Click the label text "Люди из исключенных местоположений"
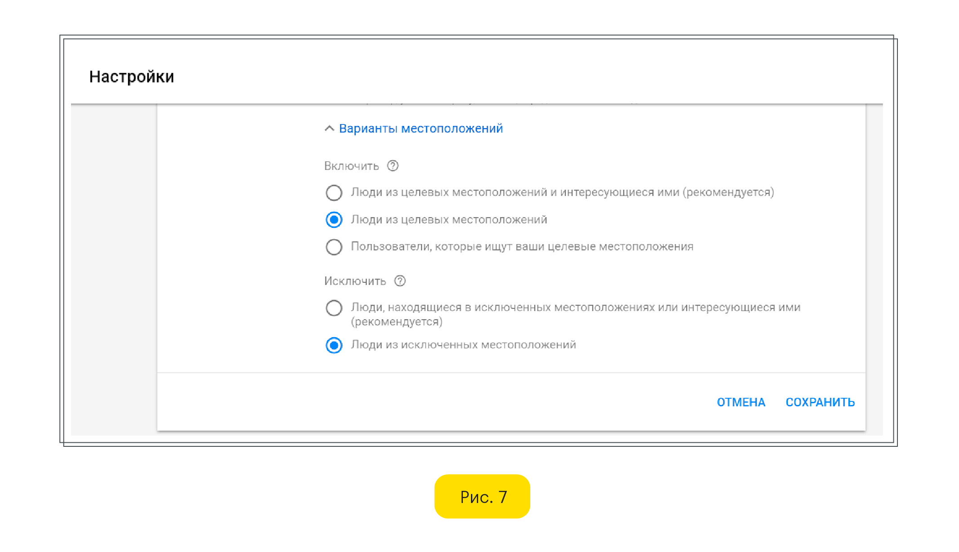Viewport: 959px width, 552px height. 463,345
